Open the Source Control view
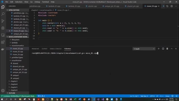179x101 pixels. [3, 21]
